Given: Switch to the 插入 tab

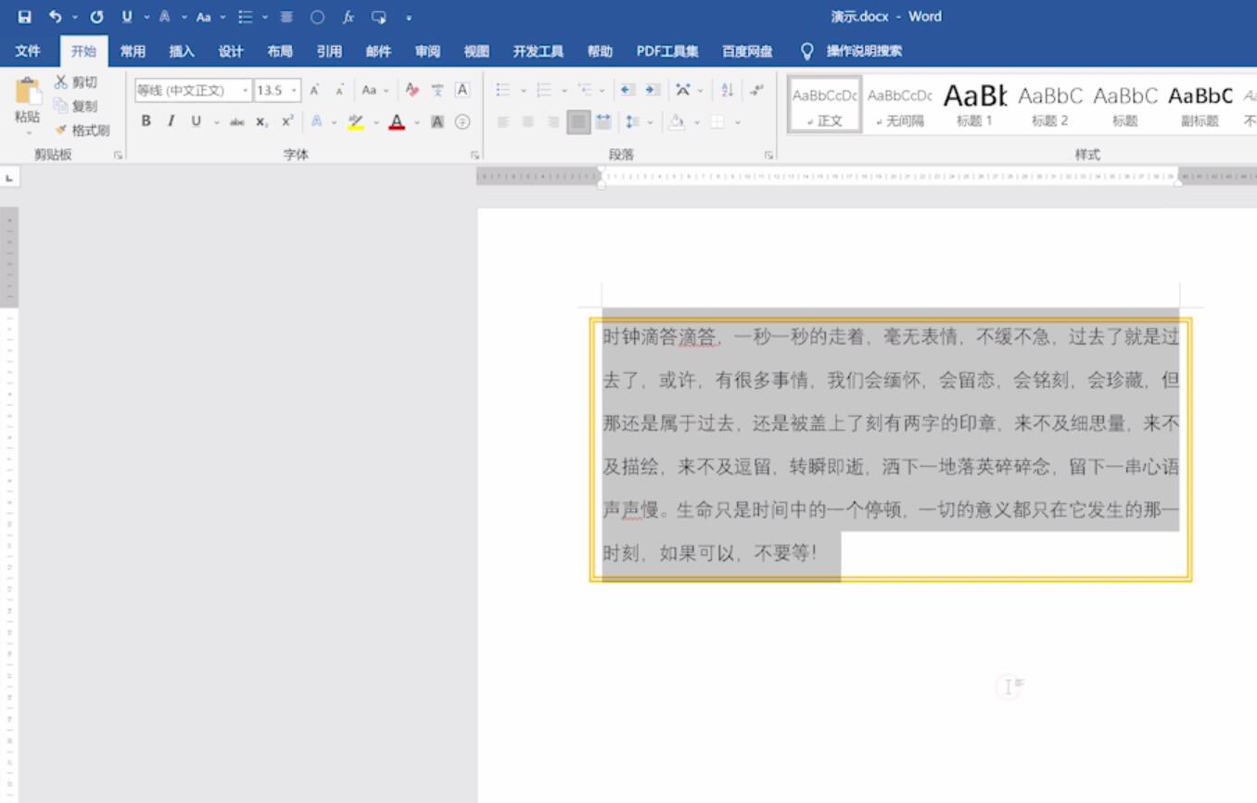Looking at the screenshot, I should point(182,51).
